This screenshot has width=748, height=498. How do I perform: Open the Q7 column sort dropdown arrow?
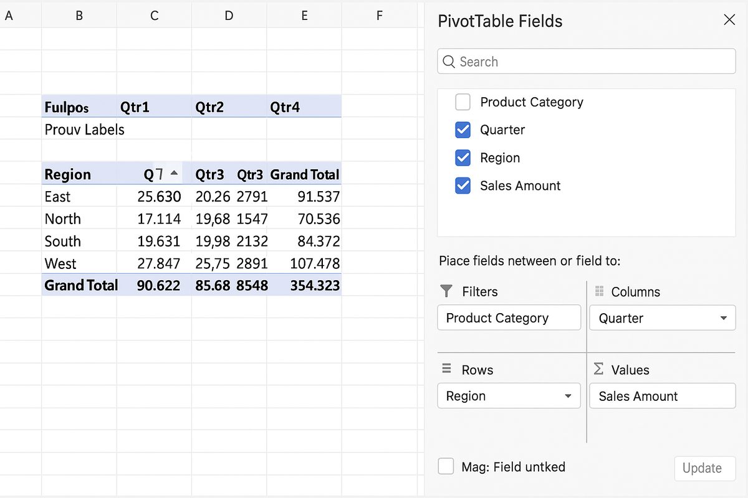coord(174,173)
